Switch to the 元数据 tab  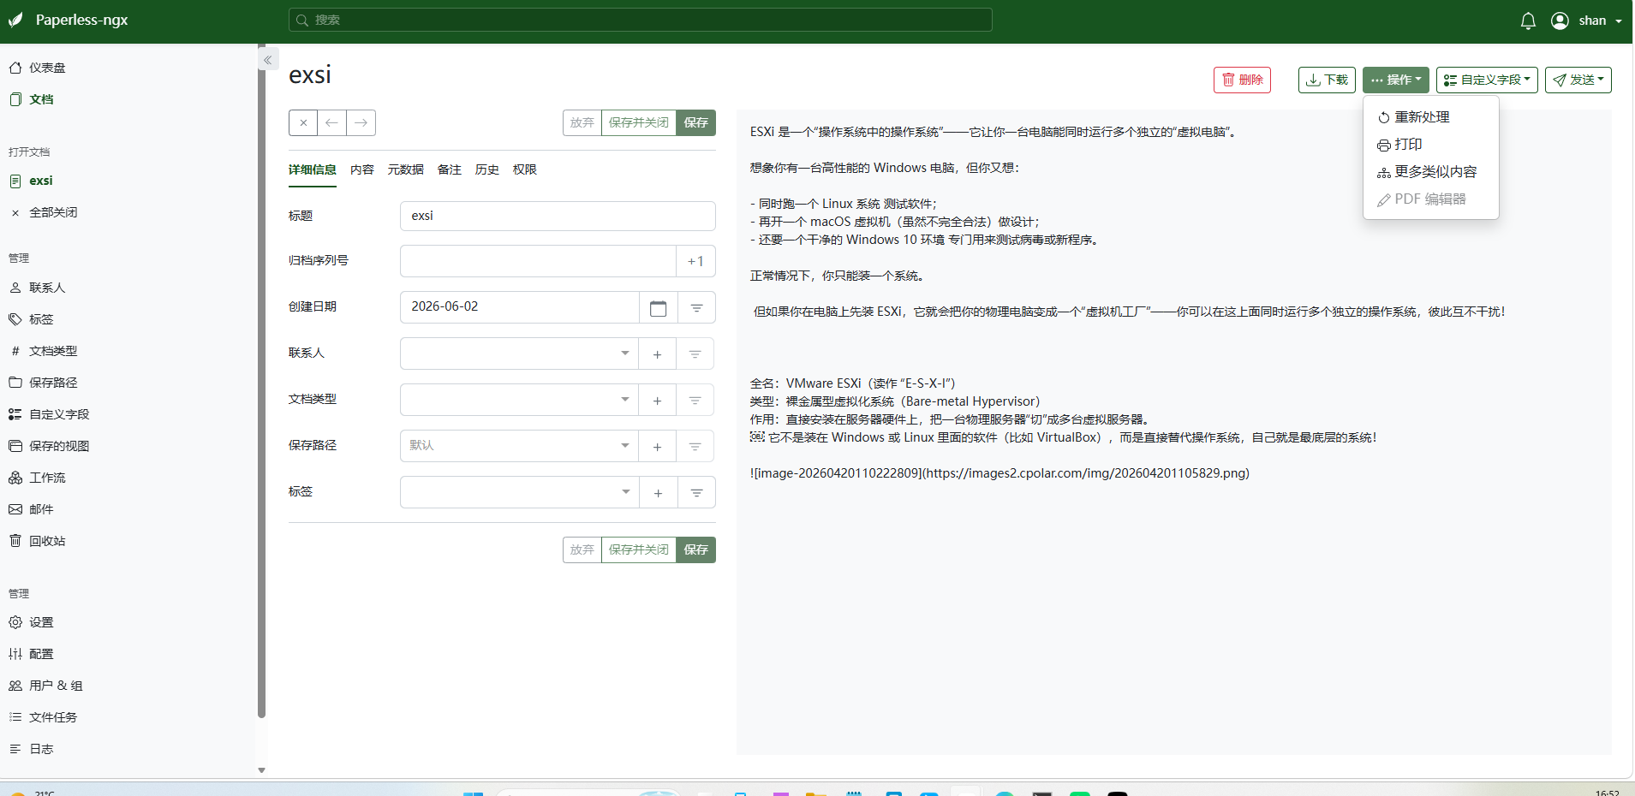coord(406,169)
